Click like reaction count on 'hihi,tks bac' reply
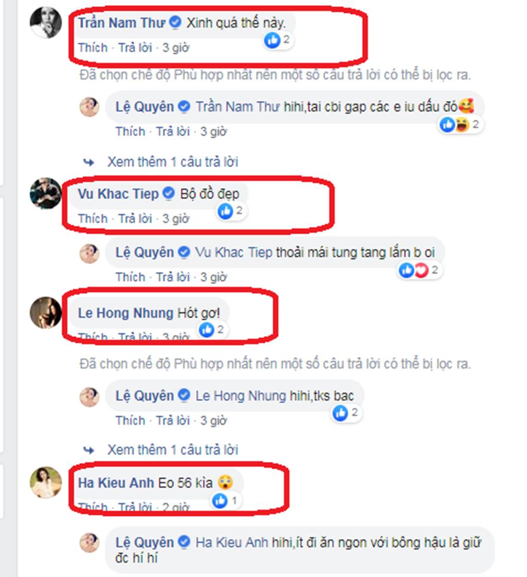 (x=346, y=413)
